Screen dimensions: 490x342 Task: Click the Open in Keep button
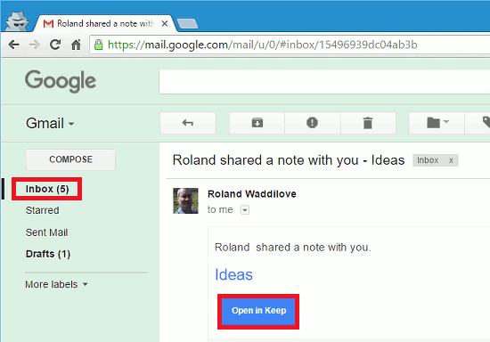point(258,311)
